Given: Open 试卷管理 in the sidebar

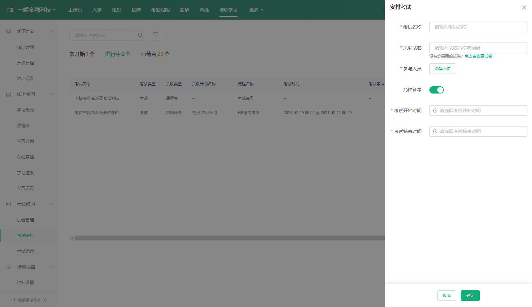Looking at the screenshot, I should click(25, 220).
